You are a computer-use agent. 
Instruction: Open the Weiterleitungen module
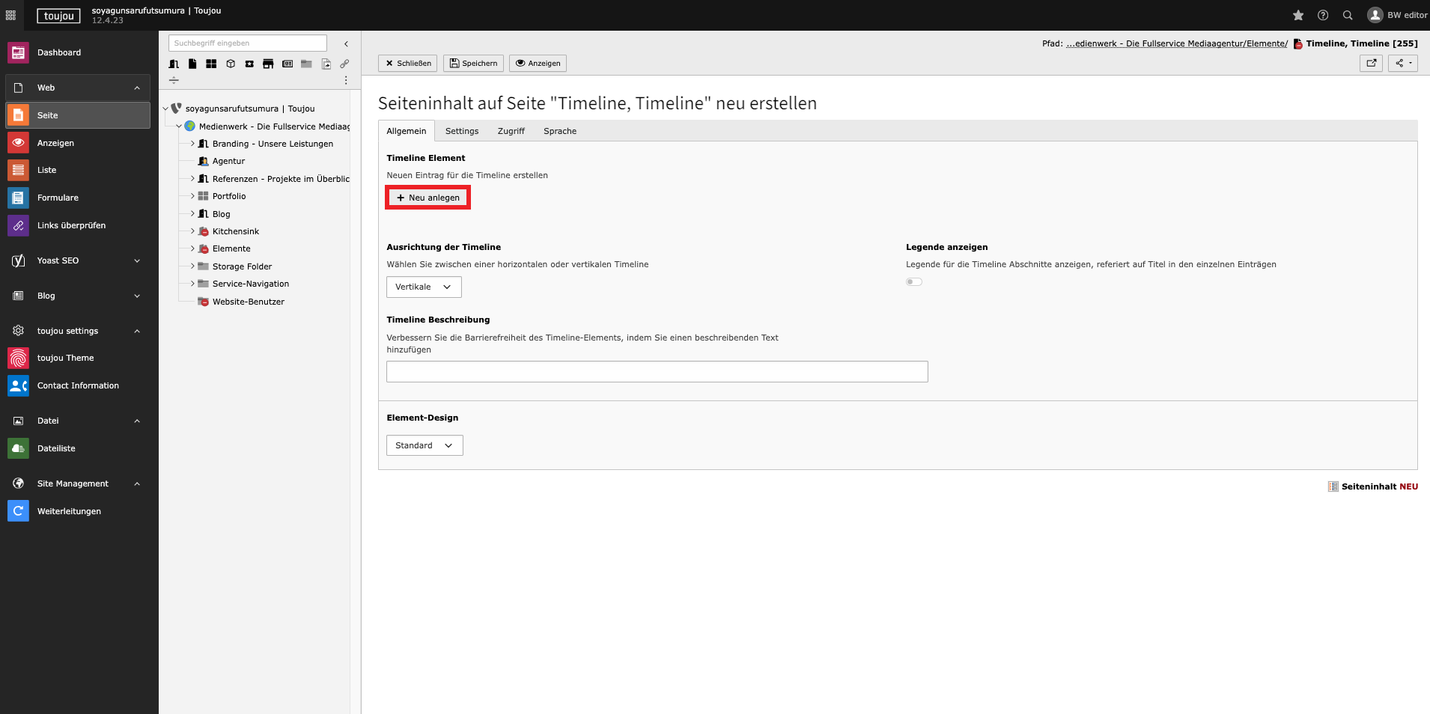tap(69, 511)
